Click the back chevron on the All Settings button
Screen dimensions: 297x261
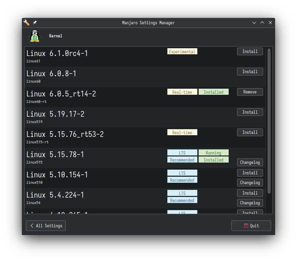click(32, 226)
